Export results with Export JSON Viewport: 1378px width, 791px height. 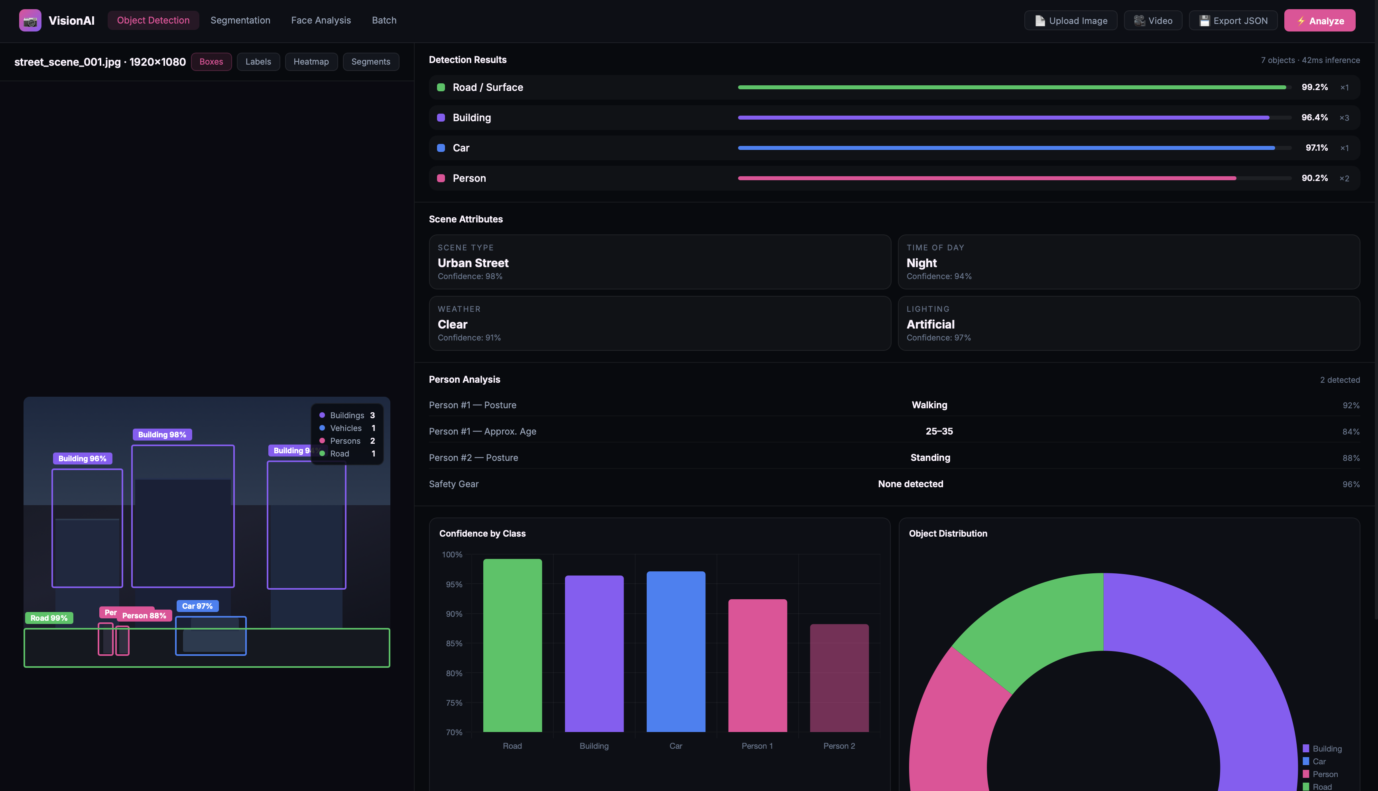coord(1233,21)
